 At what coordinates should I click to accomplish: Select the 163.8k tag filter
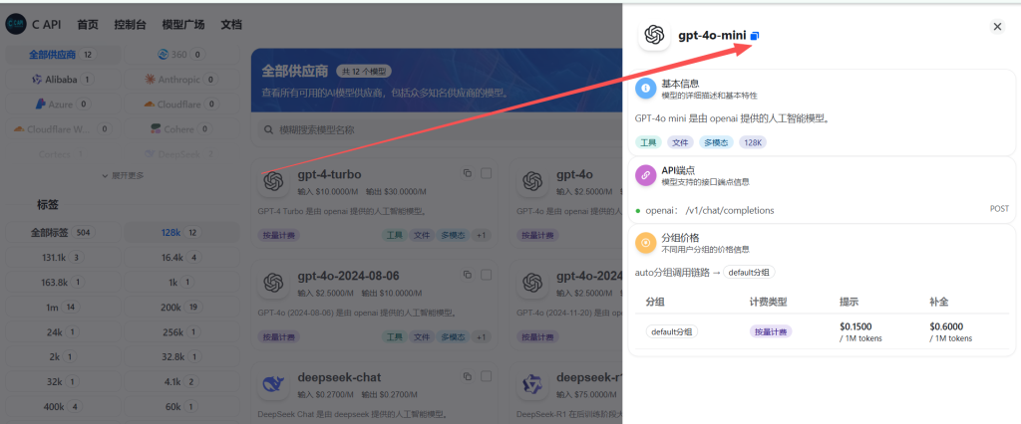[63, 283]
